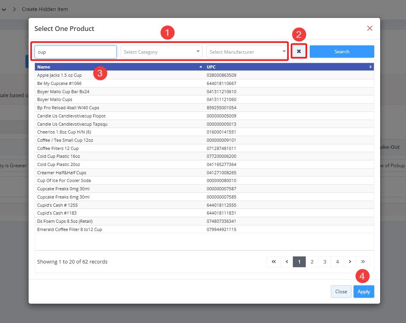Select Cheerios 1.8oz Cup H/N (6)
This screenshot has height=323, width=406.
tap(204, 132)
